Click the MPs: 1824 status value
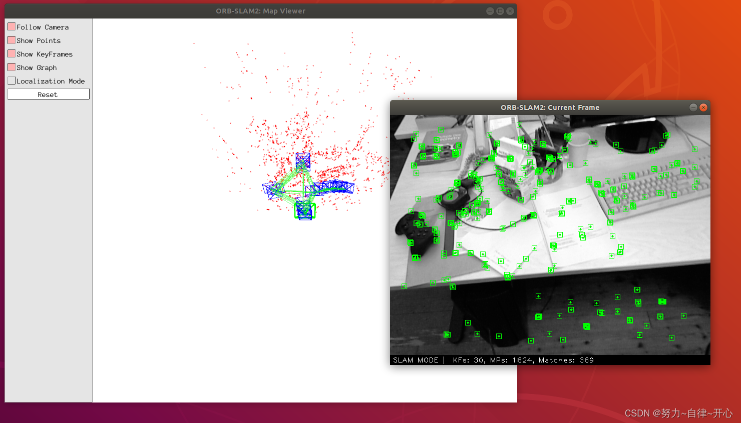 (512, 360)
